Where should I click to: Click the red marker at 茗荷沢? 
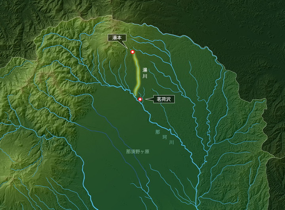pyautogui.click(x=140, y=99)
